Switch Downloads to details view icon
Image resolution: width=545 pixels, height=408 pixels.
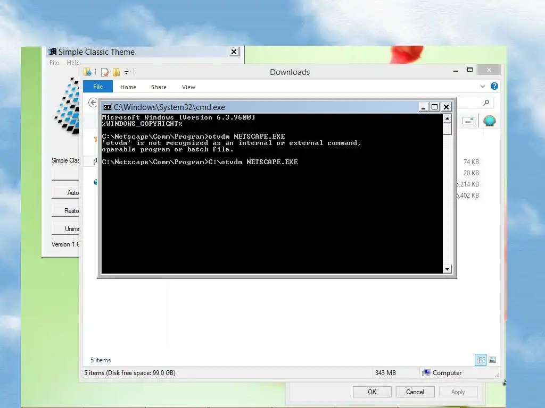coord(481,360)
